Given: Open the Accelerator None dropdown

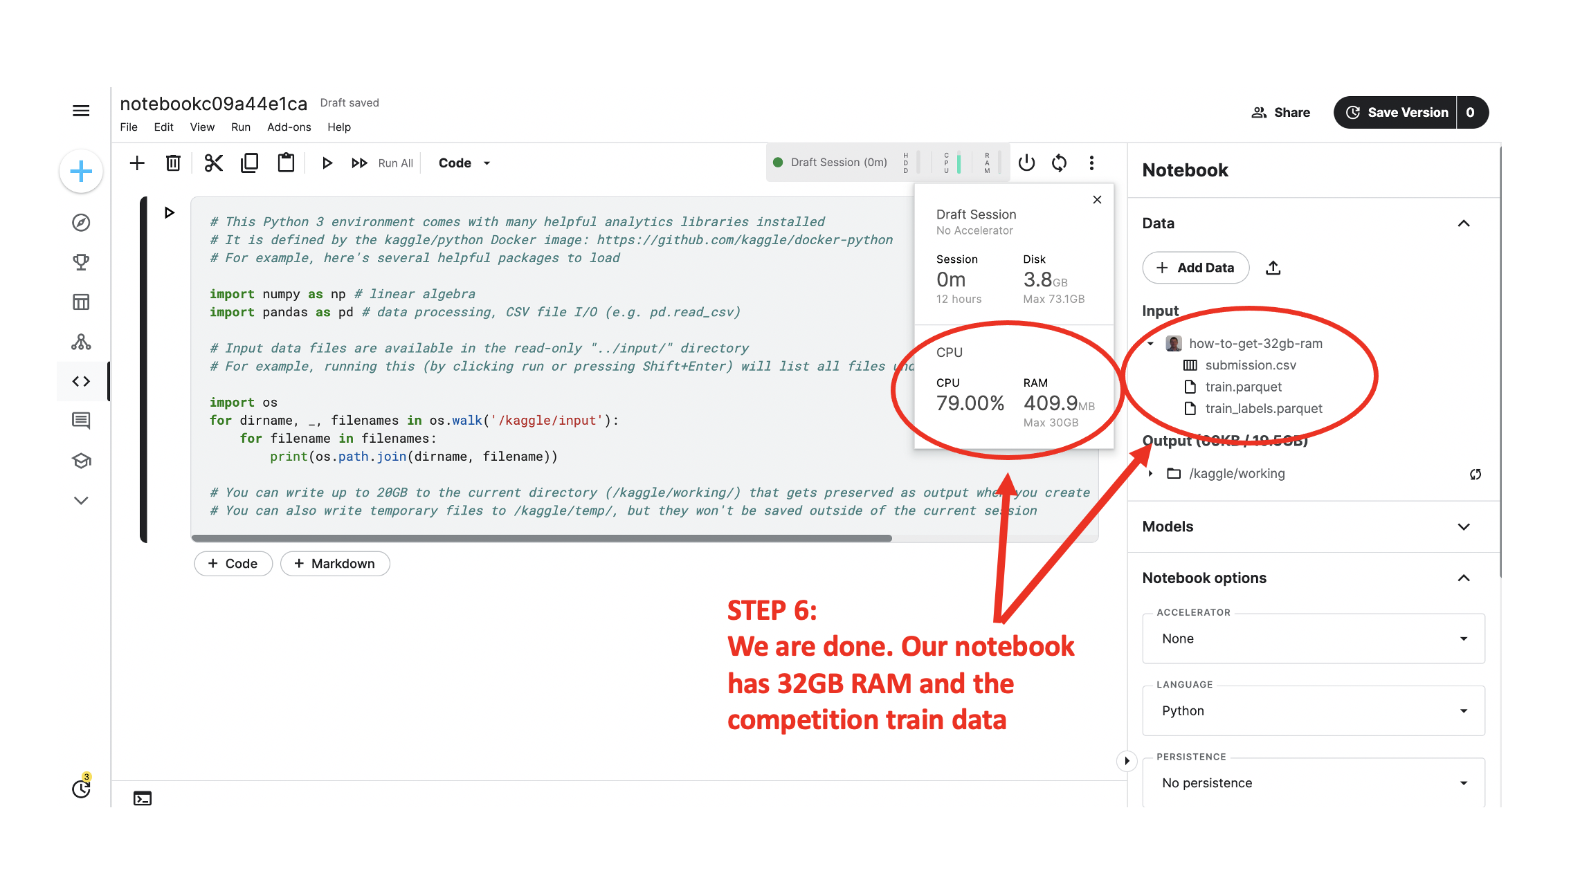Looking at the screenshot, I should (x=1313, y=639).
